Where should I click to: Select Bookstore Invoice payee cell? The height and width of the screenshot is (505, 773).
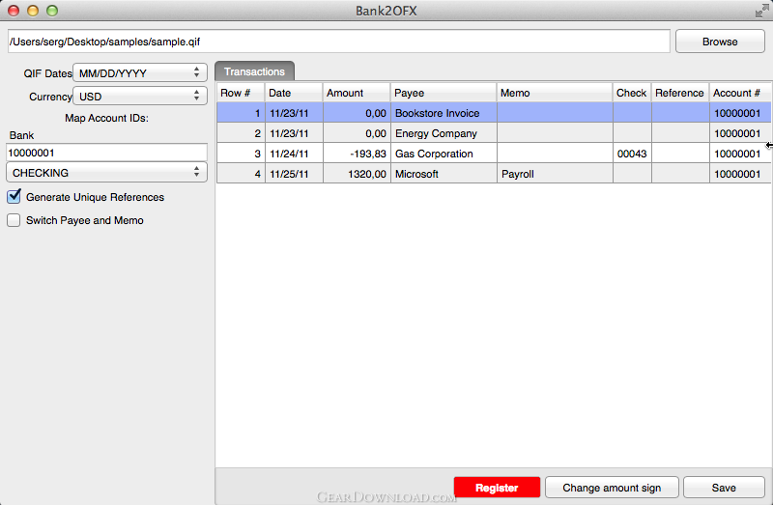point(444,113)
